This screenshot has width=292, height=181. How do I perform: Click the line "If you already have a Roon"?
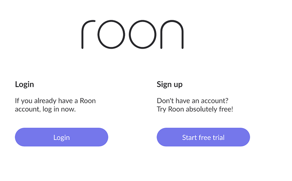[55, 101]
